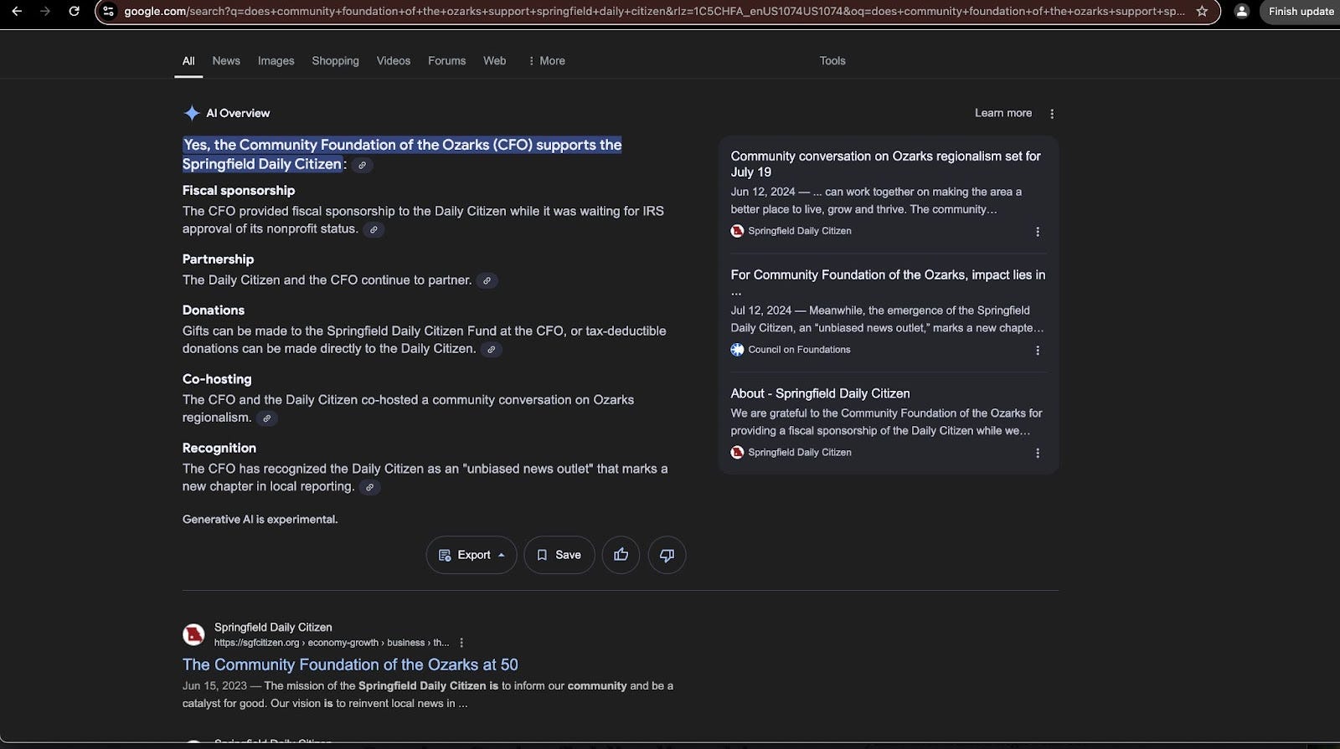The width and height of the screenshot is (1340, 749).
Task: Click source link icon after Recognition paragraph
Action: (369, 487)
